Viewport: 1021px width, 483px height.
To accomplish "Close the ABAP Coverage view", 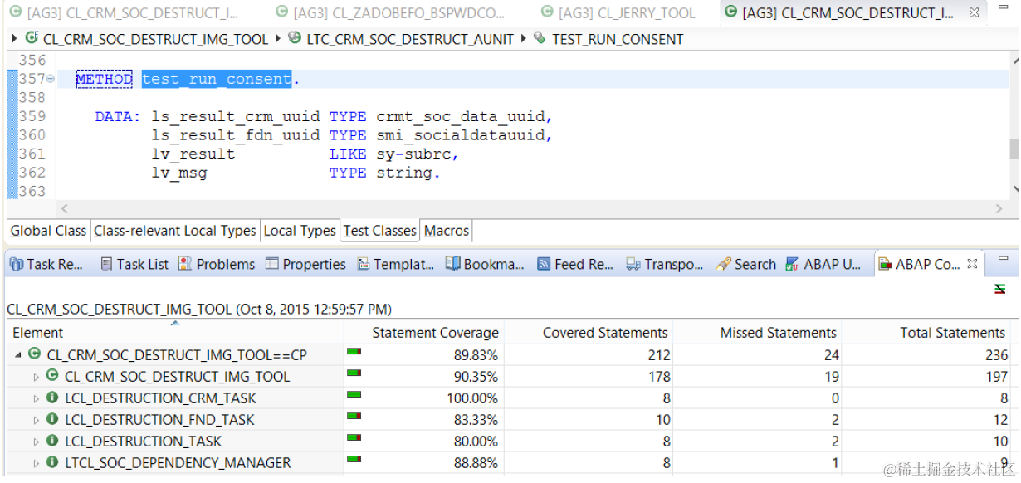I will (x=972, y=264).
